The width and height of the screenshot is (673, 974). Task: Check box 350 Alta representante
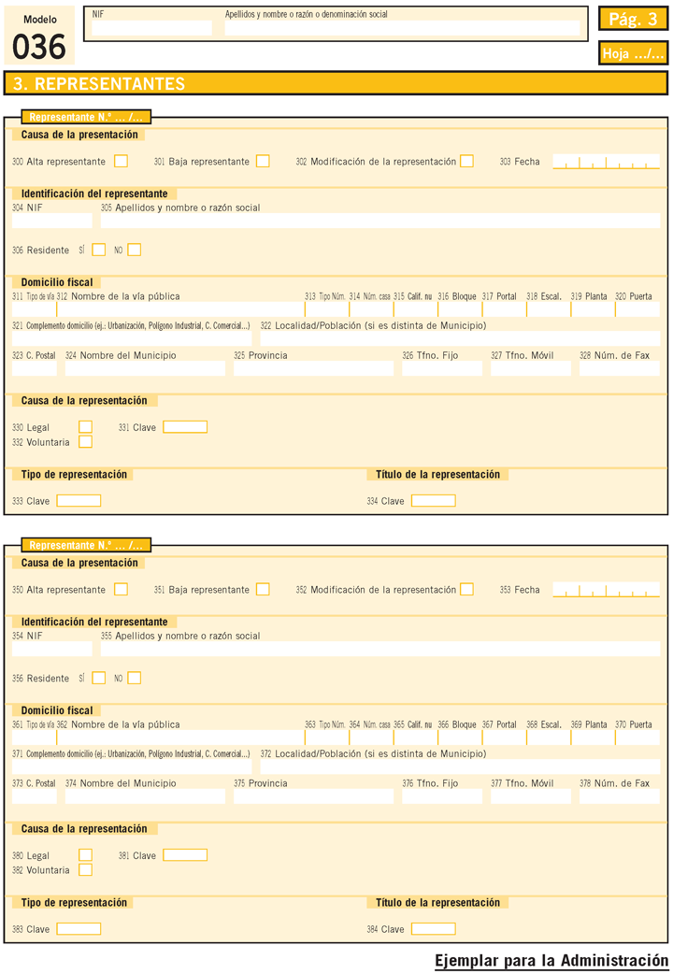click(122, 589)
